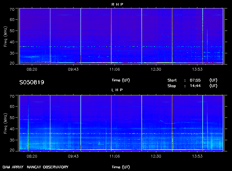The image size is (232, 171).
Task: Select the '40' frequency tick on LHP axis
Action: (x=12, y=129)
